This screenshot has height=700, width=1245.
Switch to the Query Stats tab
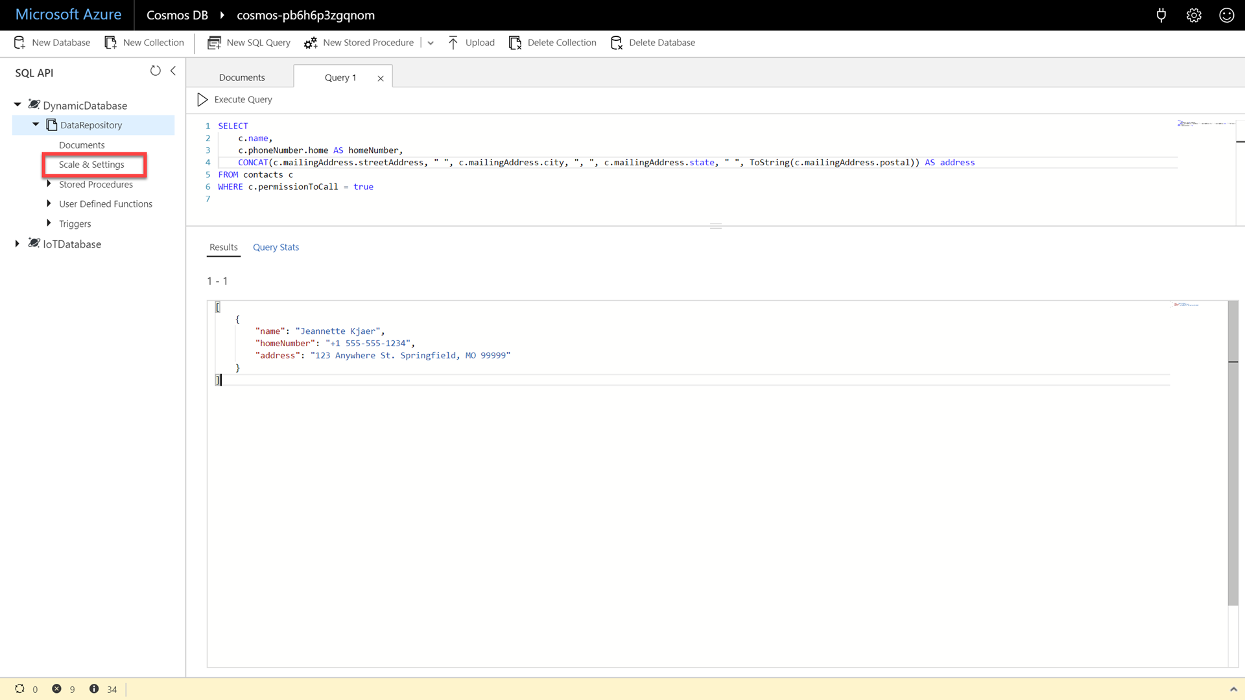point(276,247)
